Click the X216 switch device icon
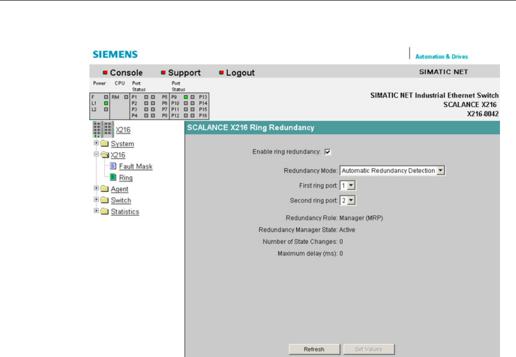 pos(103,129)
